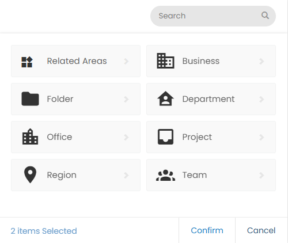This screenshot has height=243, width=288.
Task: View the 2 items Selected link
Action: [44, 231]
